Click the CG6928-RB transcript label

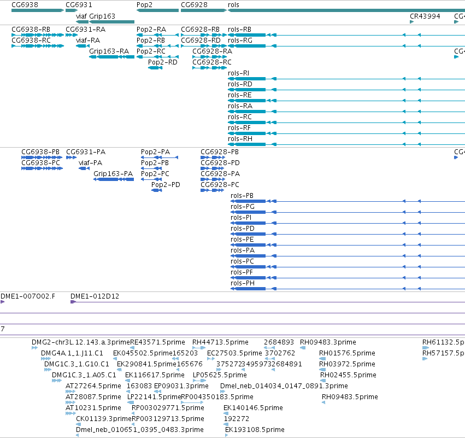(x=200, y=30)
